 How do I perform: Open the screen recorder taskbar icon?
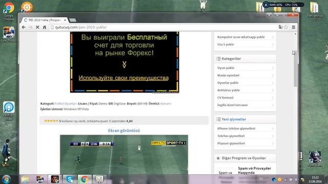[99, 179]
